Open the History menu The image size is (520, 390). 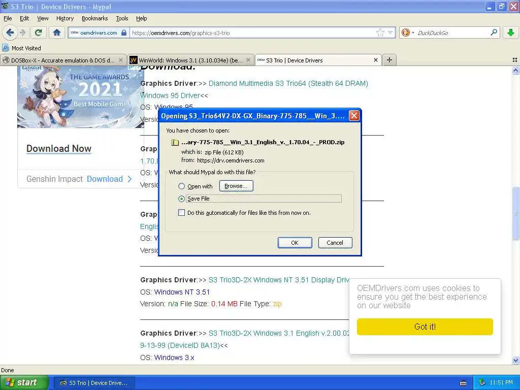(x=64, y=18)
